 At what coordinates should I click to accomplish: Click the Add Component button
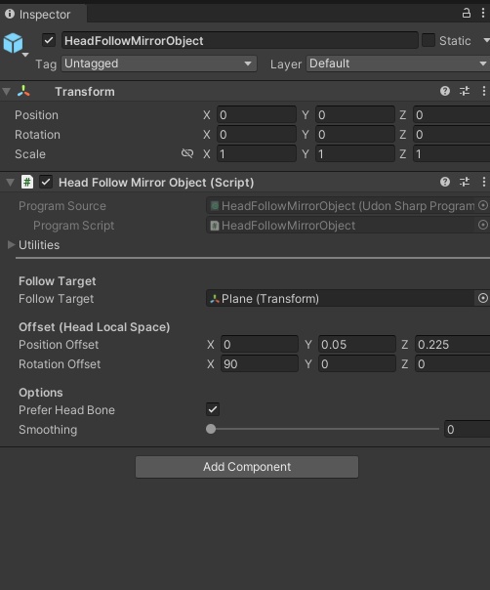click(247, 467)
